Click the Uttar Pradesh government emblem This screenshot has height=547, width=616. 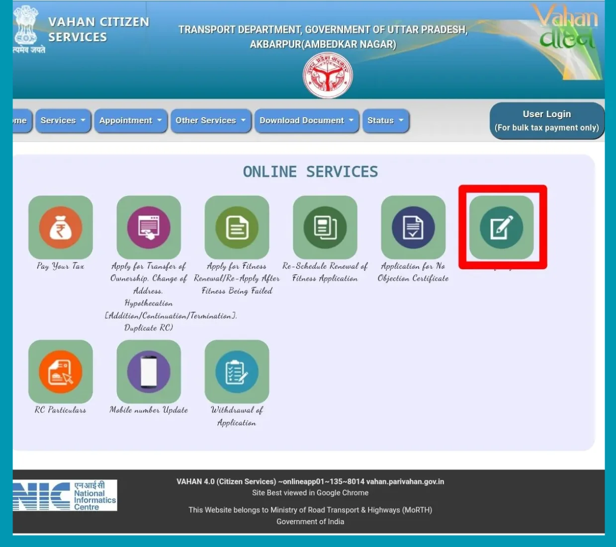(x=328, y=76)
